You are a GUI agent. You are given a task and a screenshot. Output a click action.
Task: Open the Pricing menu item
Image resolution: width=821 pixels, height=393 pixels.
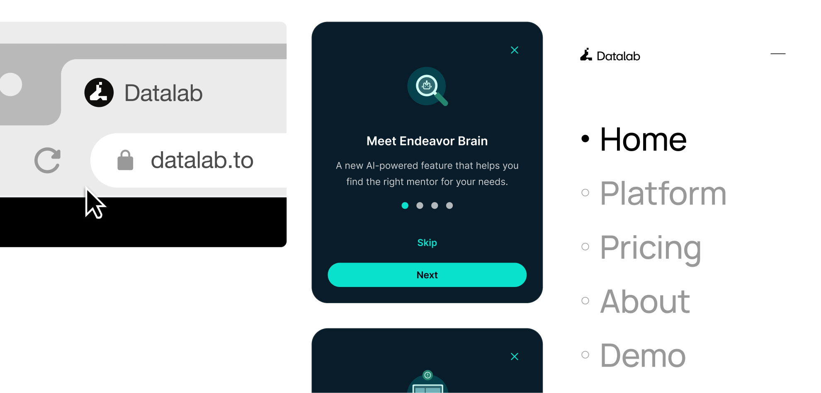tap(651, 248)
